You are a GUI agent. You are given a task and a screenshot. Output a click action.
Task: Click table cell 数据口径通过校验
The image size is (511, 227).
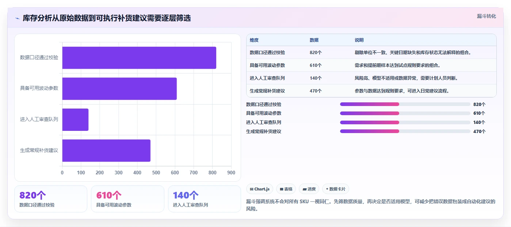point(267,53)
